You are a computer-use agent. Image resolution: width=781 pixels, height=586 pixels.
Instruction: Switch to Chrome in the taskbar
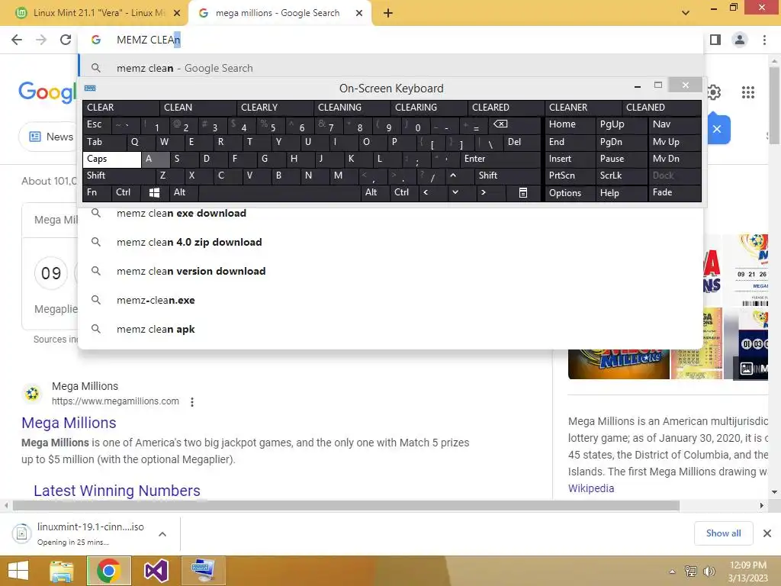108,571
